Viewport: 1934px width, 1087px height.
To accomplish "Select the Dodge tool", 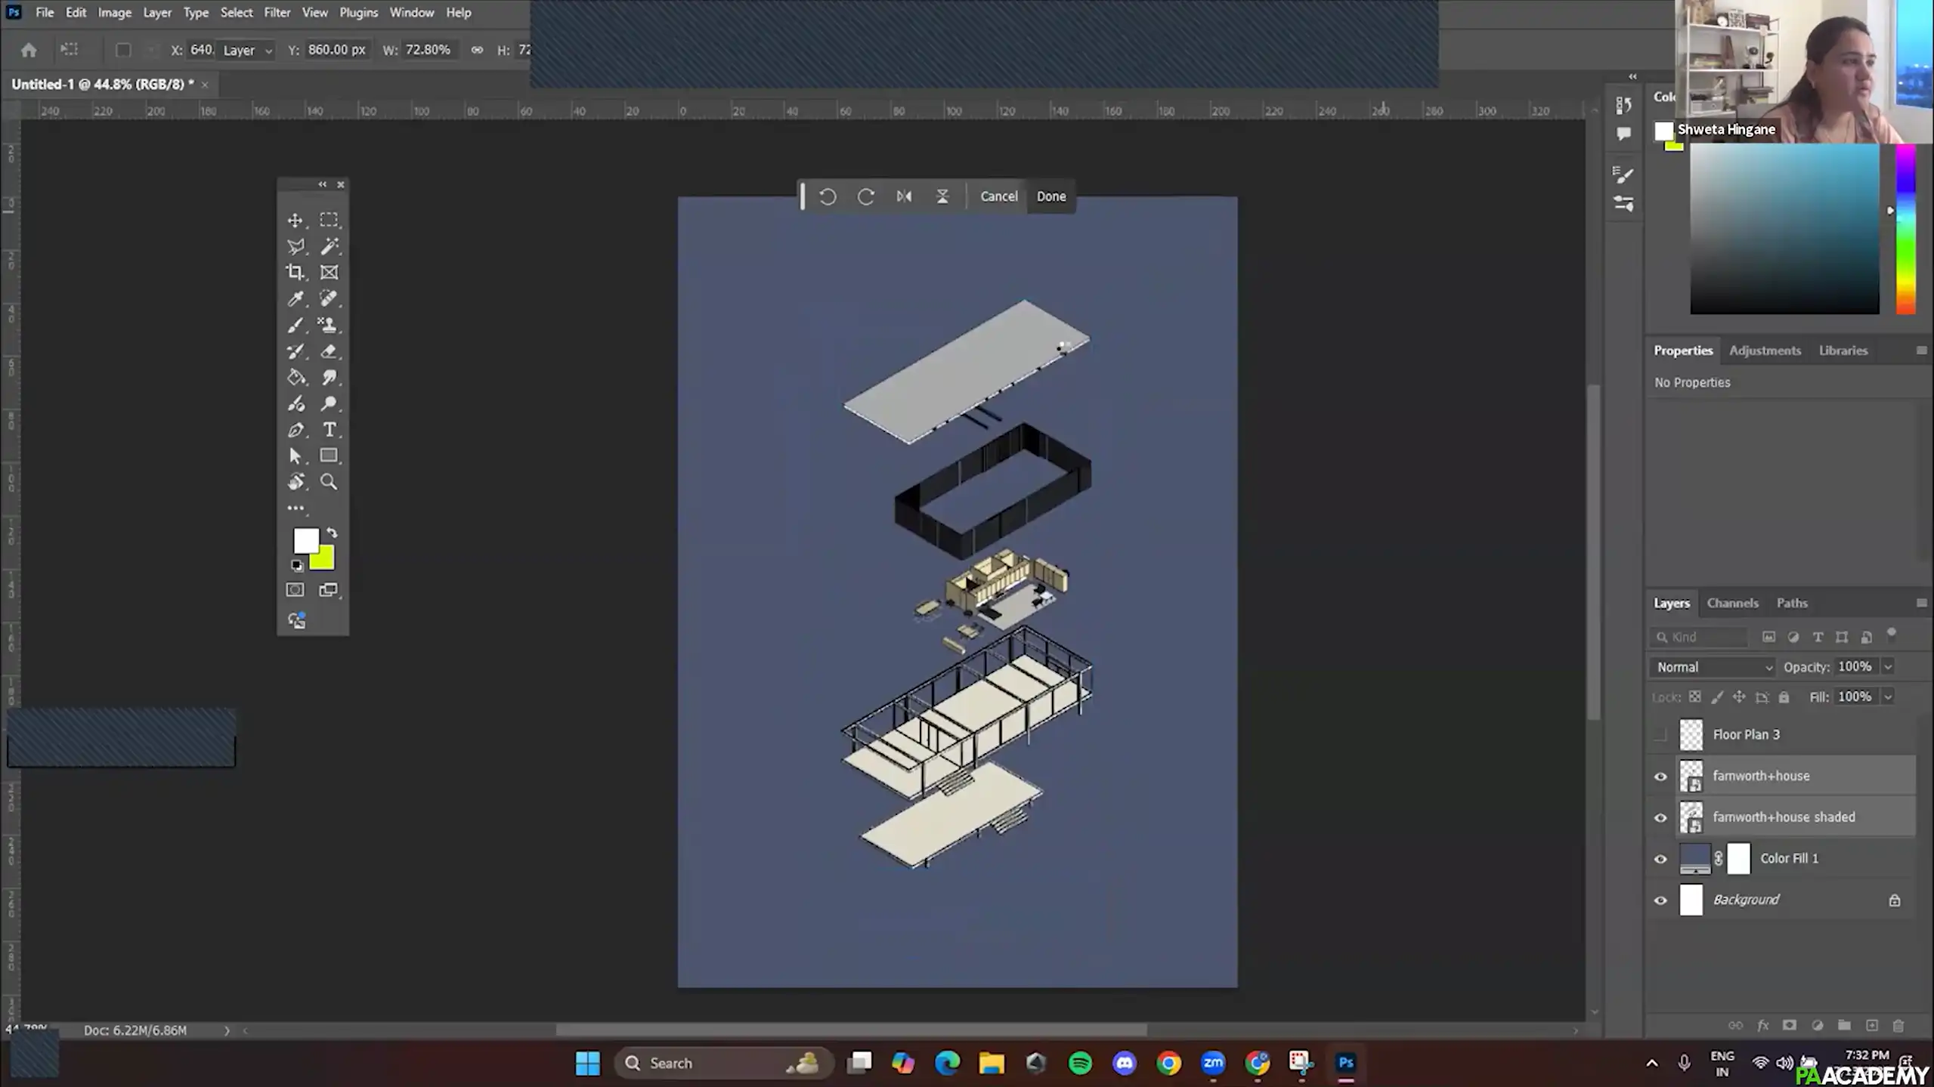I will [x=329, y=404].
